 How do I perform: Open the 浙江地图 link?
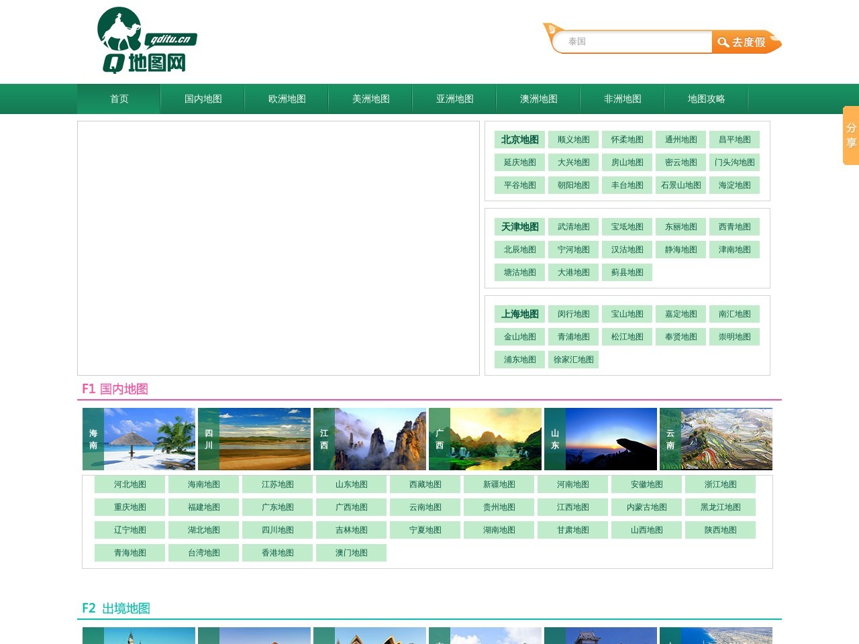tap(720, 484)
